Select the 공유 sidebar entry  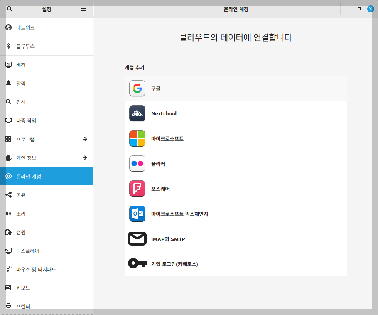click(x=47, y=195)
